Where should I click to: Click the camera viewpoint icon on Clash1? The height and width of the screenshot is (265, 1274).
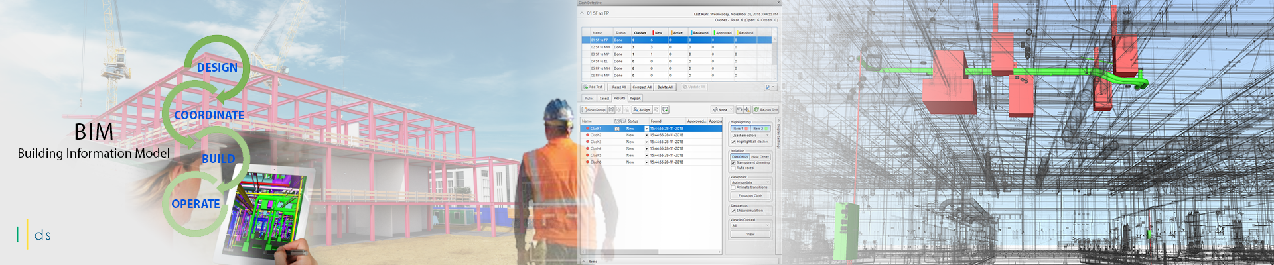pyautogui.click(x=617, y=129)
